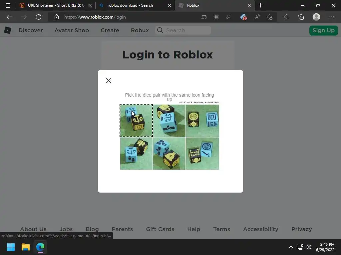
Task: Select the bottom-left dice image
Action: [x=136, y=153]
